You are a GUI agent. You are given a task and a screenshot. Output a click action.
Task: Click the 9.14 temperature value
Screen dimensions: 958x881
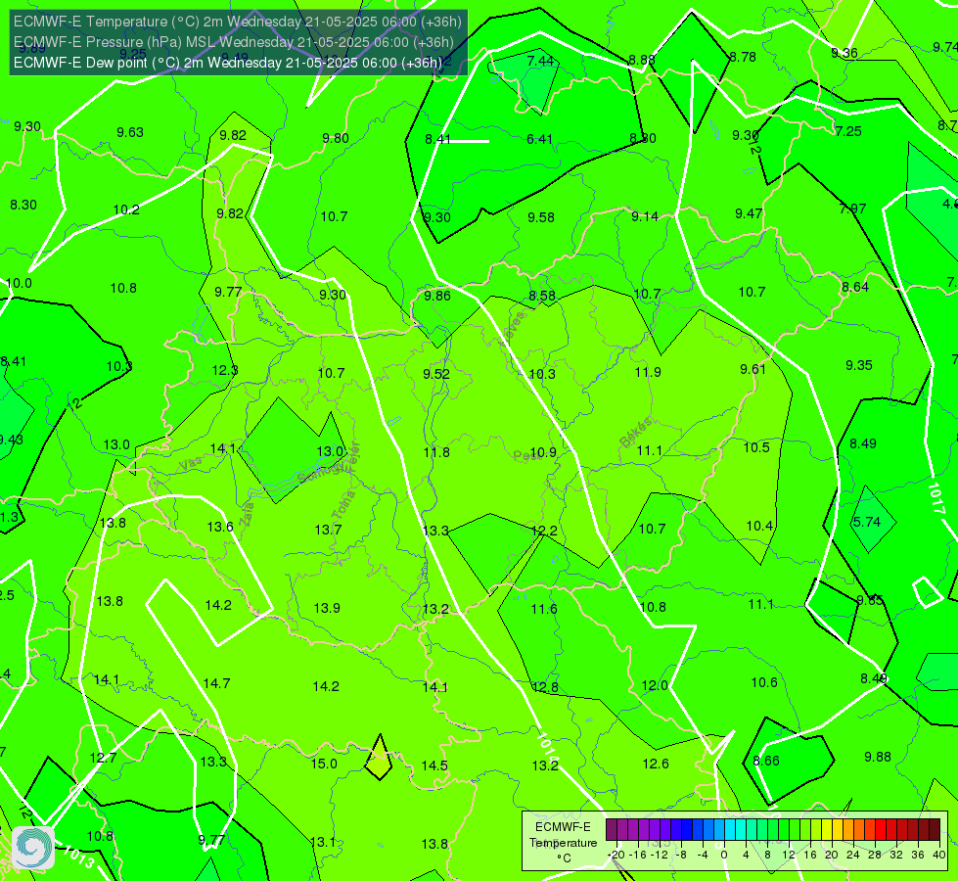coord(645,216)
